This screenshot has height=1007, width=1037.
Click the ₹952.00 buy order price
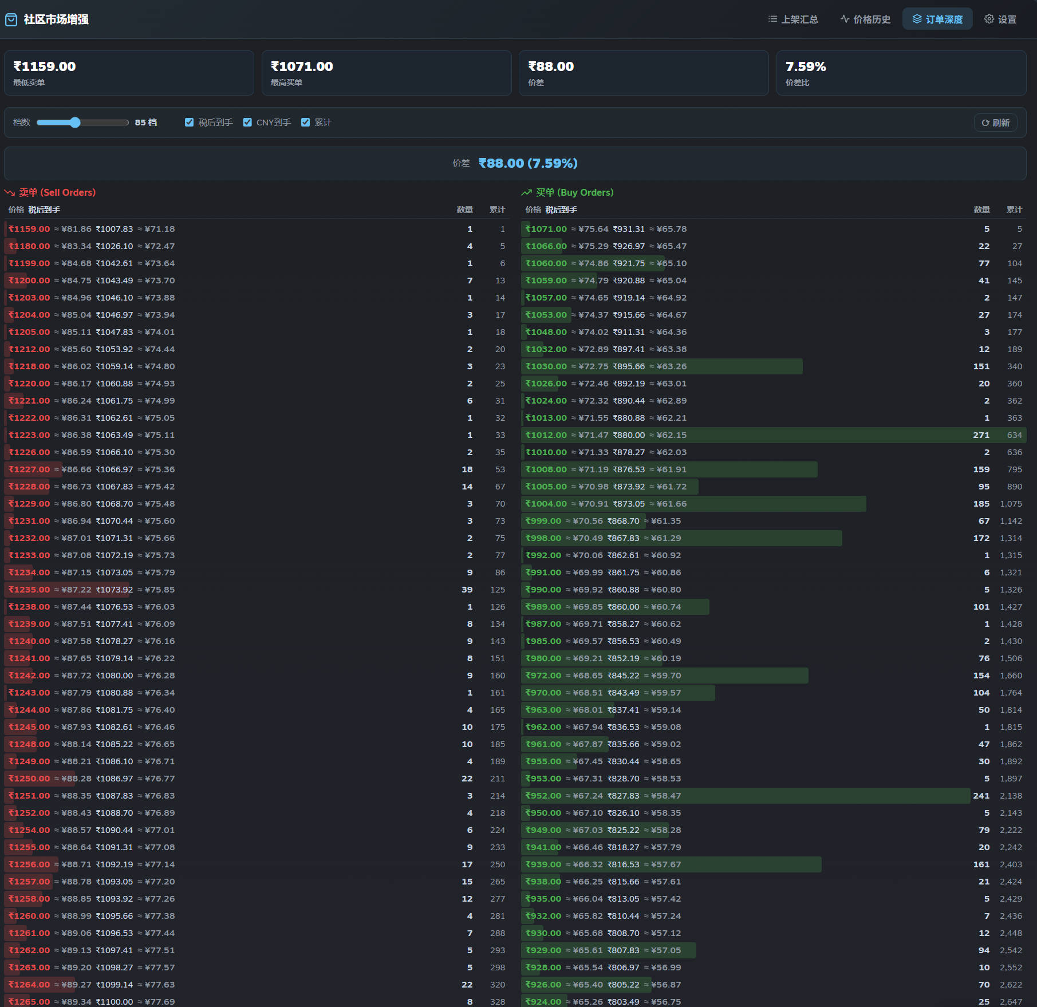543,796
